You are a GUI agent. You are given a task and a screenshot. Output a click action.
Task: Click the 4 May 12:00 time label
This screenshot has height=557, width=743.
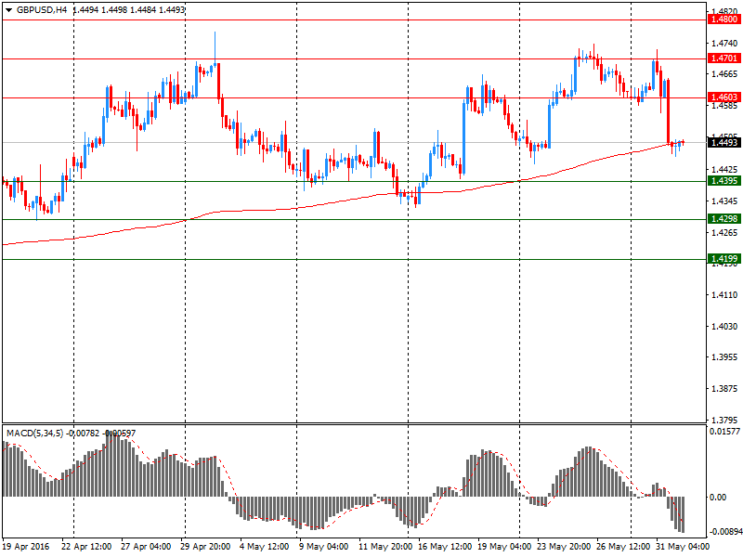click(265, 547)
